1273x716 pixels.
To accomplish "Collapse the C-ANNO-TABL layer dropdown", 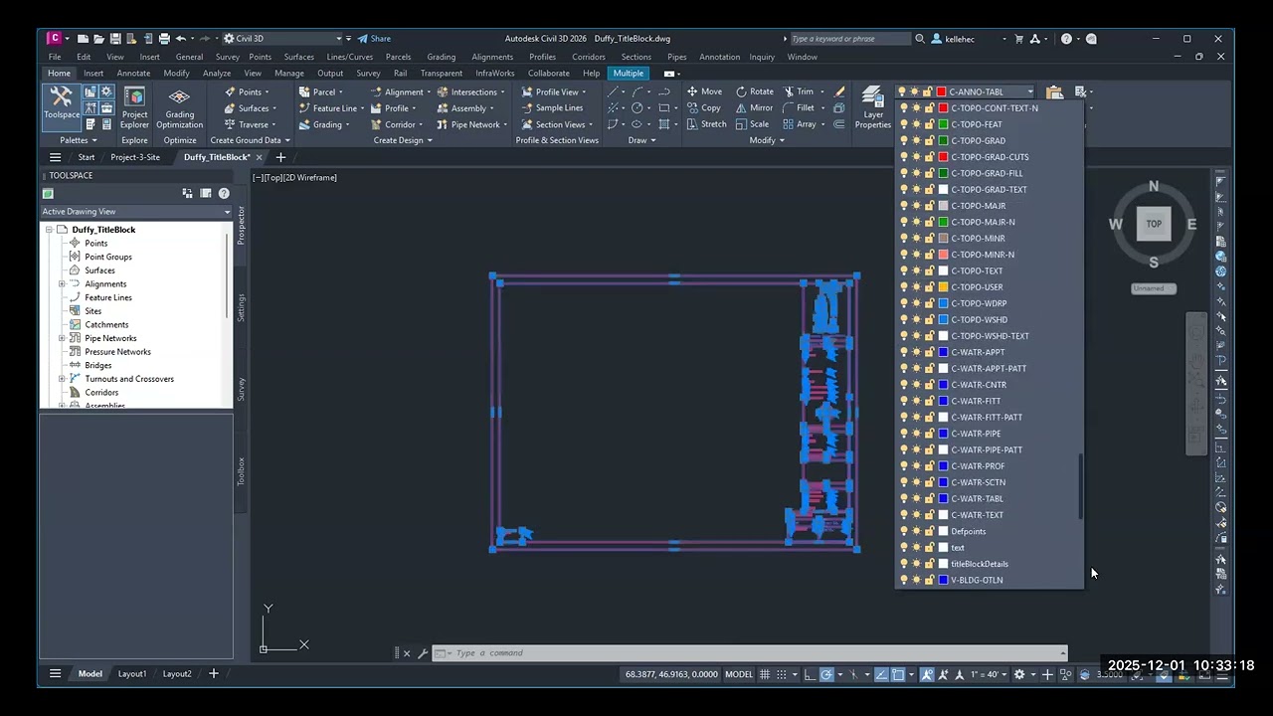I will (1030, 92).
